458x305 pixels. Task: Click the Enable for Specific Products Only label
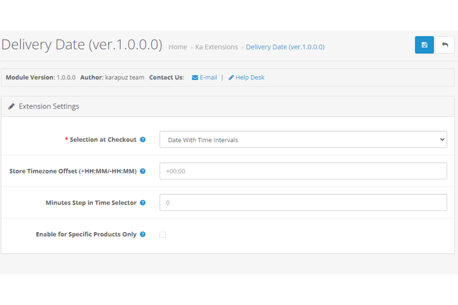pos(86,234)
